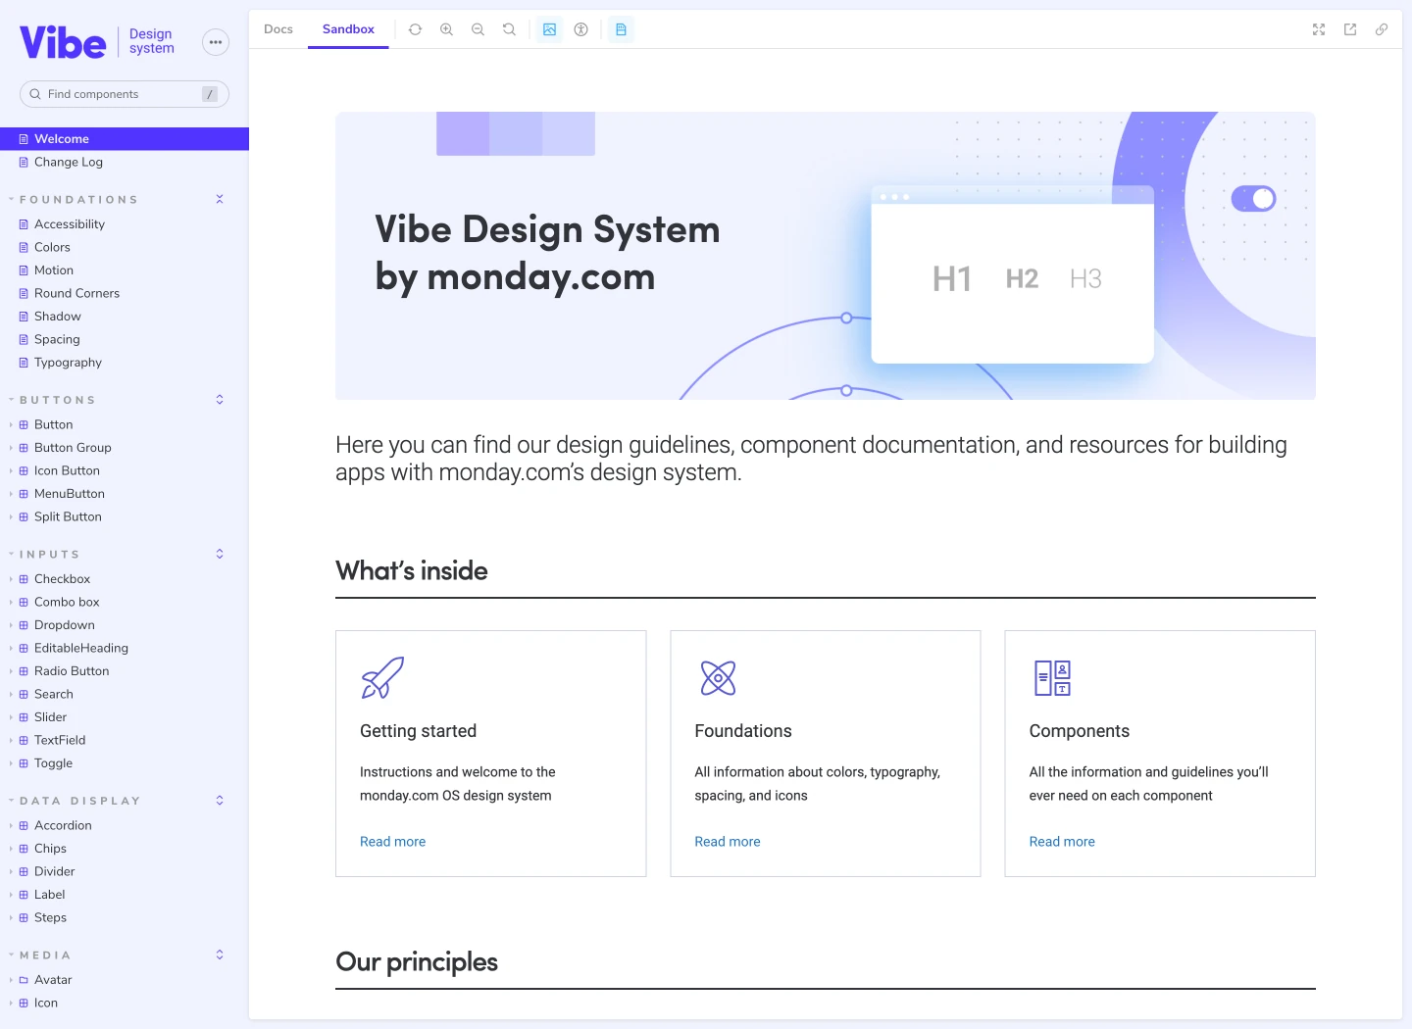
Task: Click Read more under Components card
Action: coord(1062,842)
